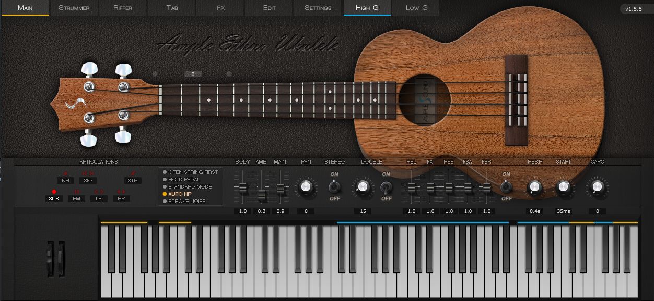Click the capo value box above the fretboard
The height and width of the screenshot is (301, 654).
click(193, 74)
